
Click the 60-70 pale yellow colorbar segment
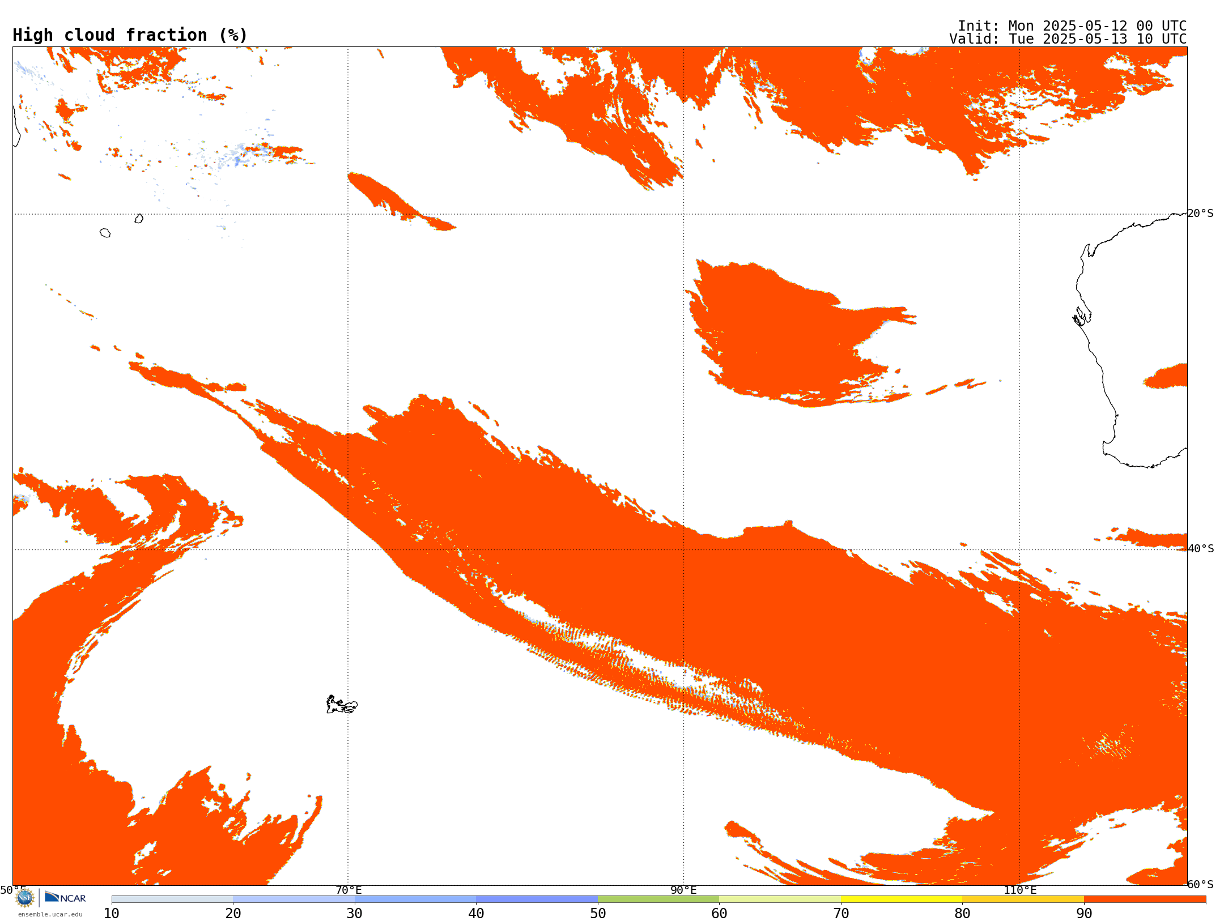[x=780, y=899]
